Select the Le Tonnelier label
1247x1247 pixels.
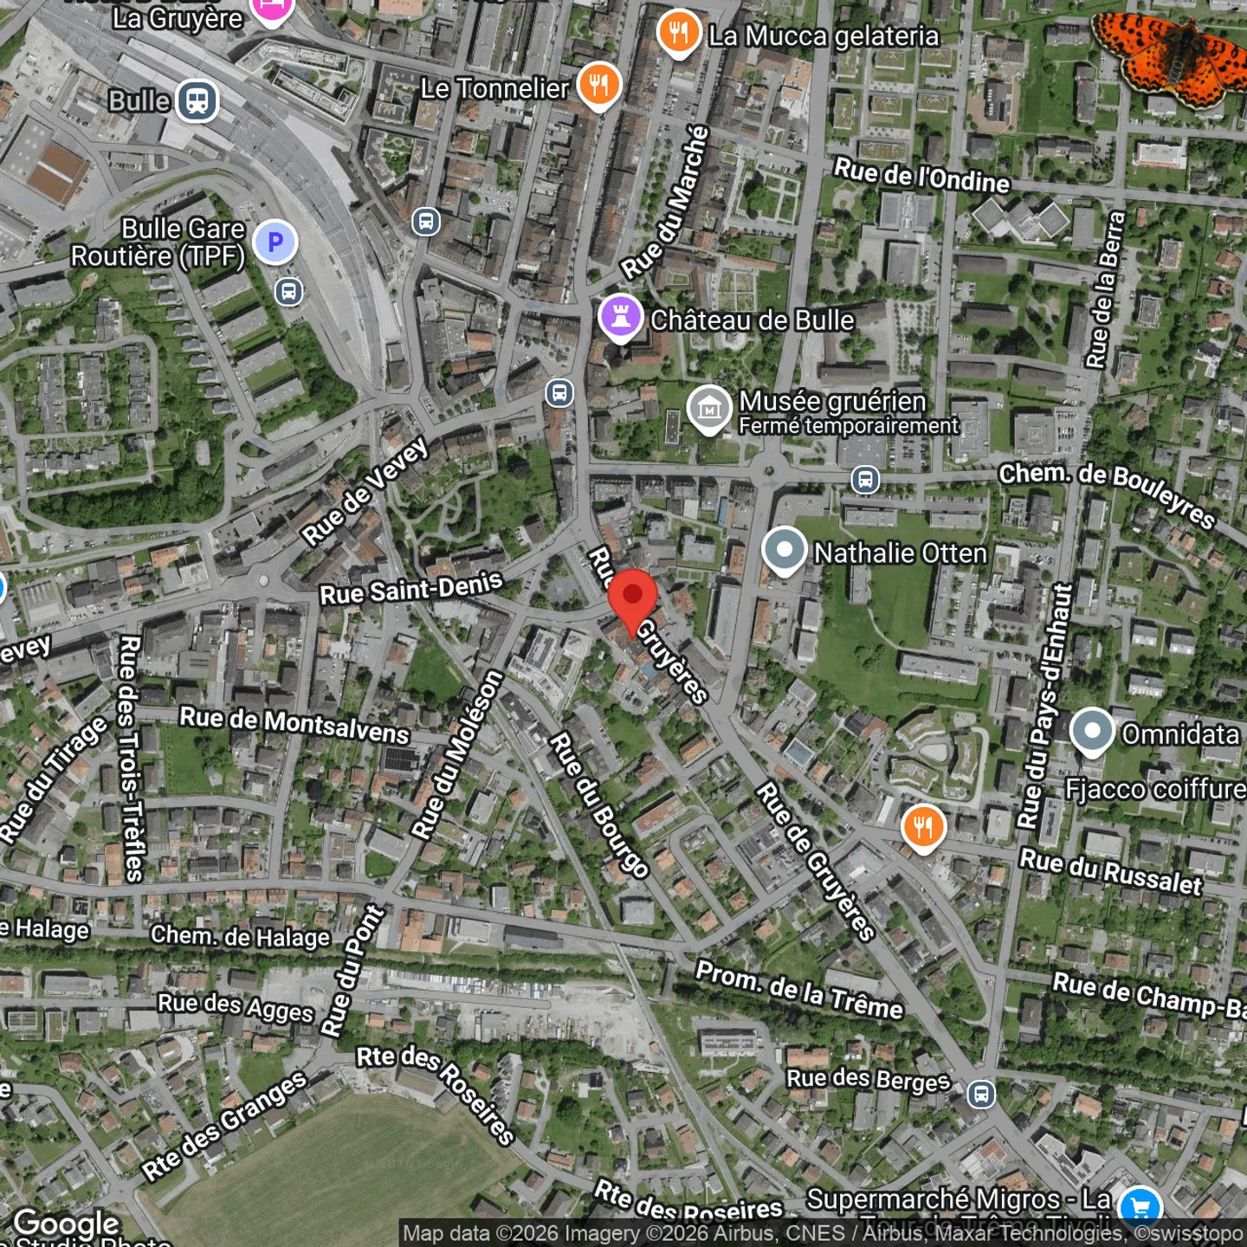pyautogui.click(x=494, y=88)
